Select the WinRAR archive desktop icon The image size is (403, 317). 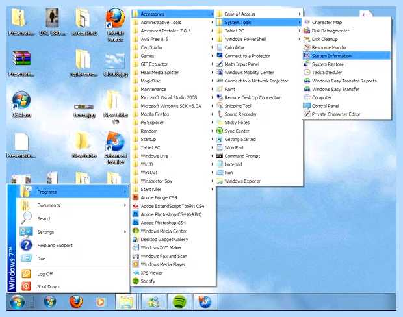[21, 64]
